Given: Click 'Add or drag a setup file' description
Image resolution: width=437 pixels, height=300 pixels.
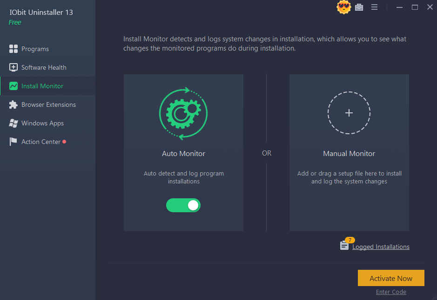Looking at the screenshot, I should [x=349, y=177].
